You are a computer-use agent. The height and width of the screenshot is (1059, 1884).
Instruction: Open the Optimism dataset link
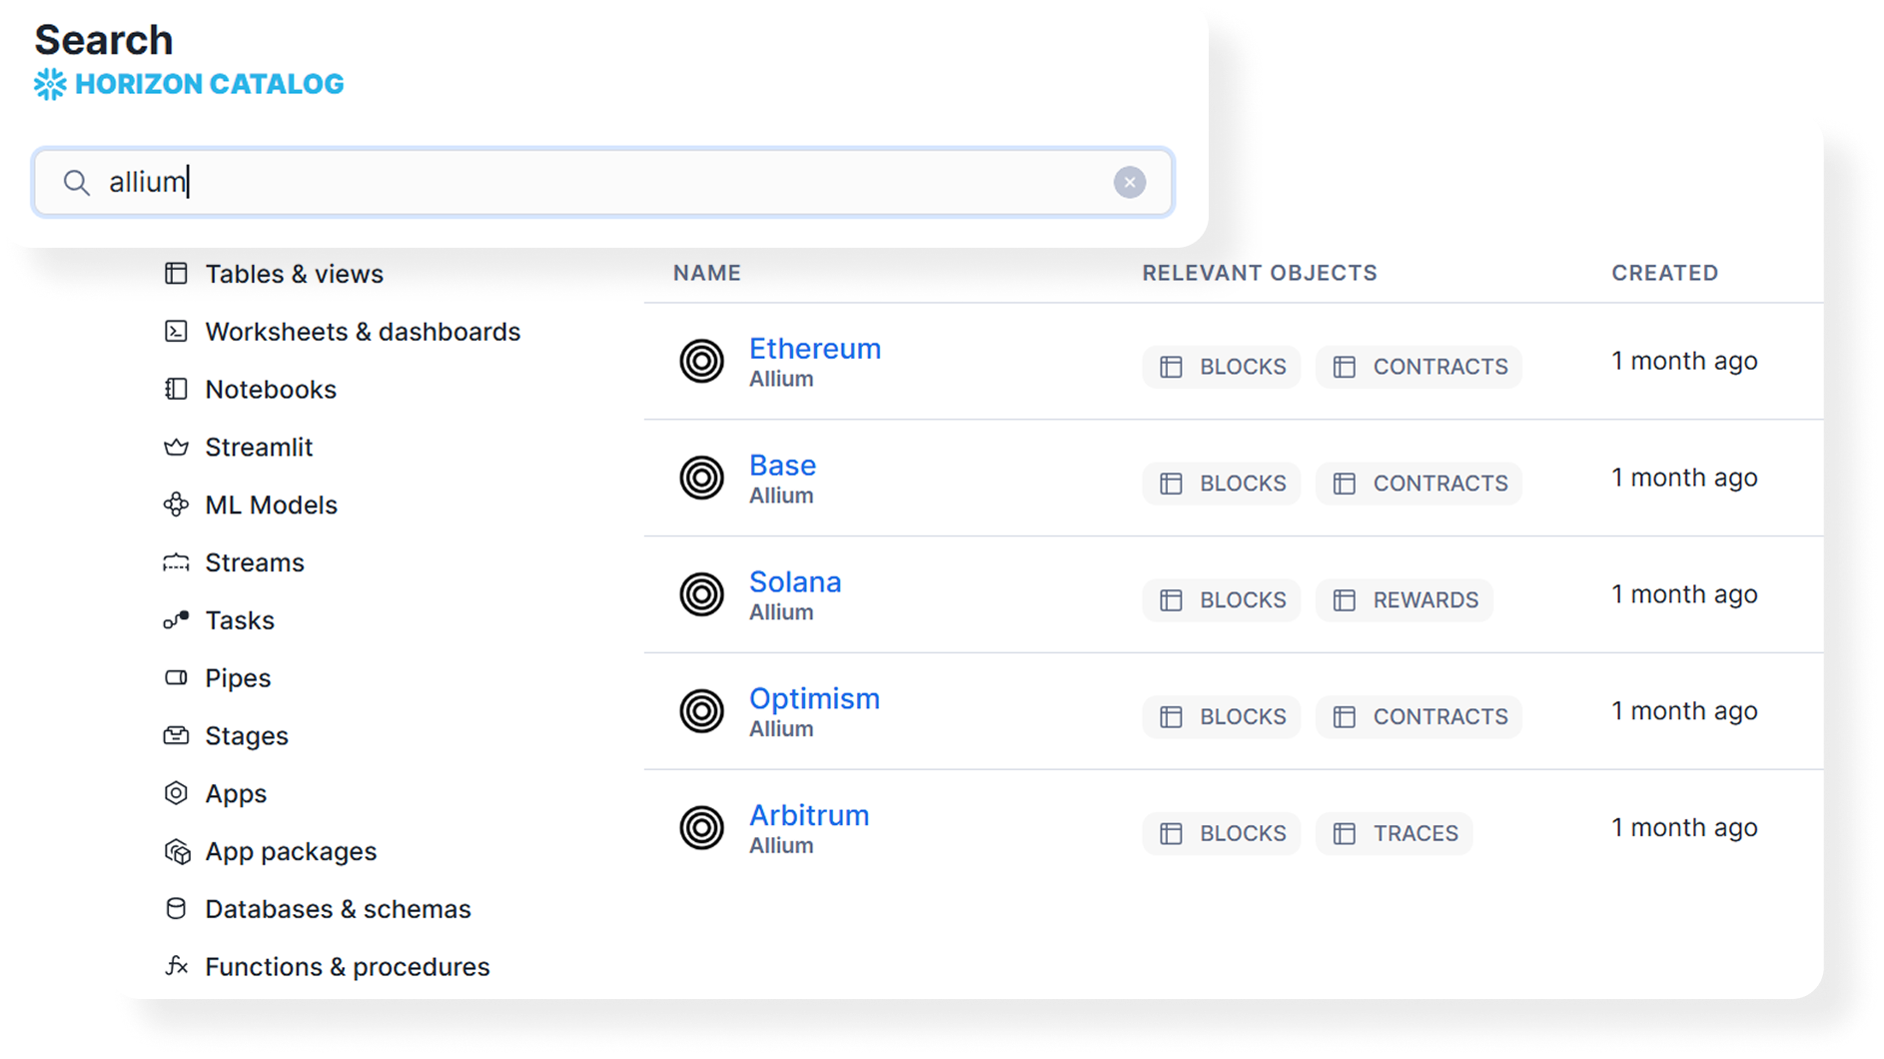814,697
